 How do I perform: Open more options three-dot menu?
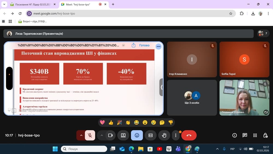[176, 135]
